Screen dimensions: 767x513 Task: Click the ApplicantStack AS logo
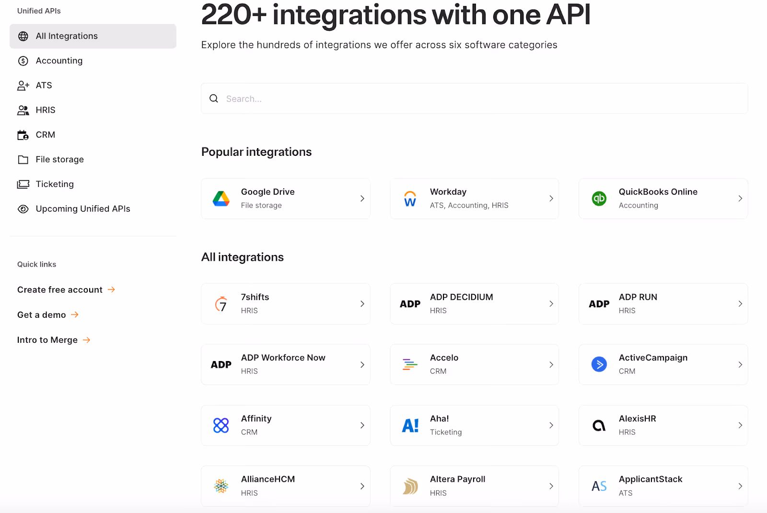click(599, 486)
